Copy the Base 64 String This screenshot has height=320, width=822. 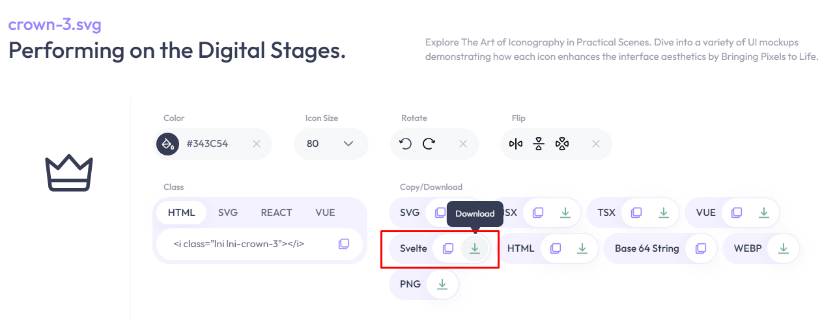(x=701, y=248)
